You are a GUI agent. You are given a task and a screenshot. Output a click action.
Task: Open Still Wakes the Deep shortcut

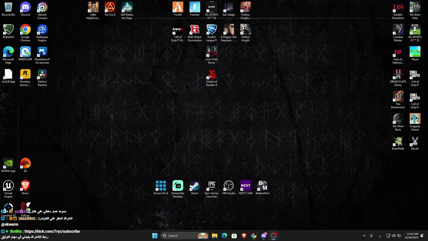click(x=127, y=11)
